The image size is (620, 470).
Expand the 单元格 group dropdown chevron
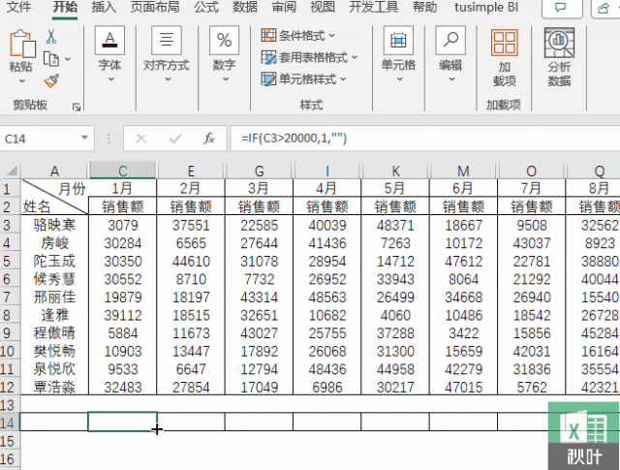400,79
